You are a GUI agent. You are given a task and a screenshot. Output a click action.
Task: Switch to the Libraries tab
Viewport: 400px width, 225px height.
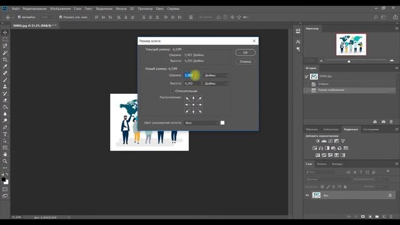331,129
